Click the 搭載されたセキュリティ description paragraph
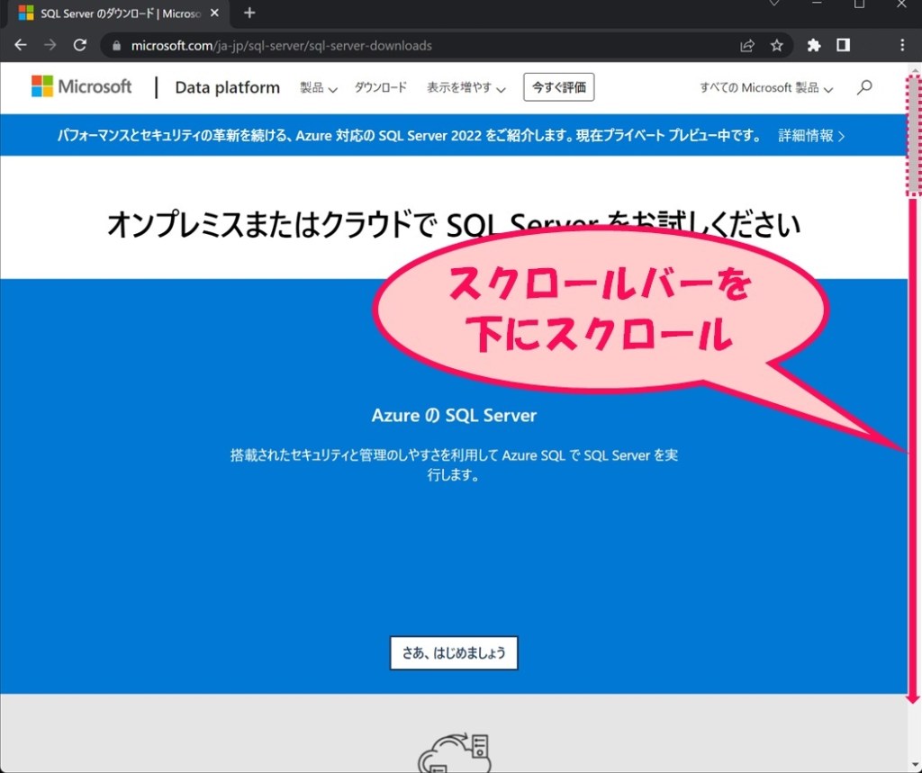 [454, 464]
